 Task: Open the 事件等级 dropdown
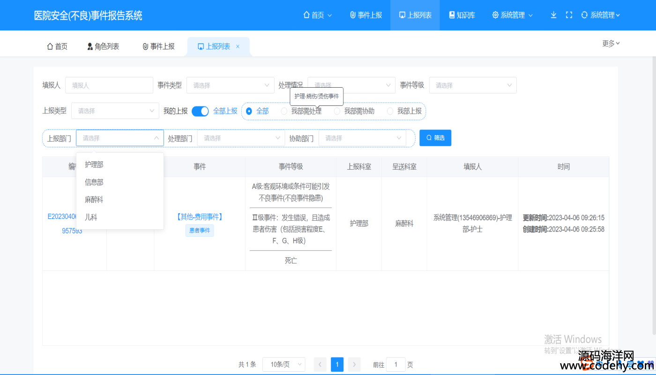tap(472, 85)
